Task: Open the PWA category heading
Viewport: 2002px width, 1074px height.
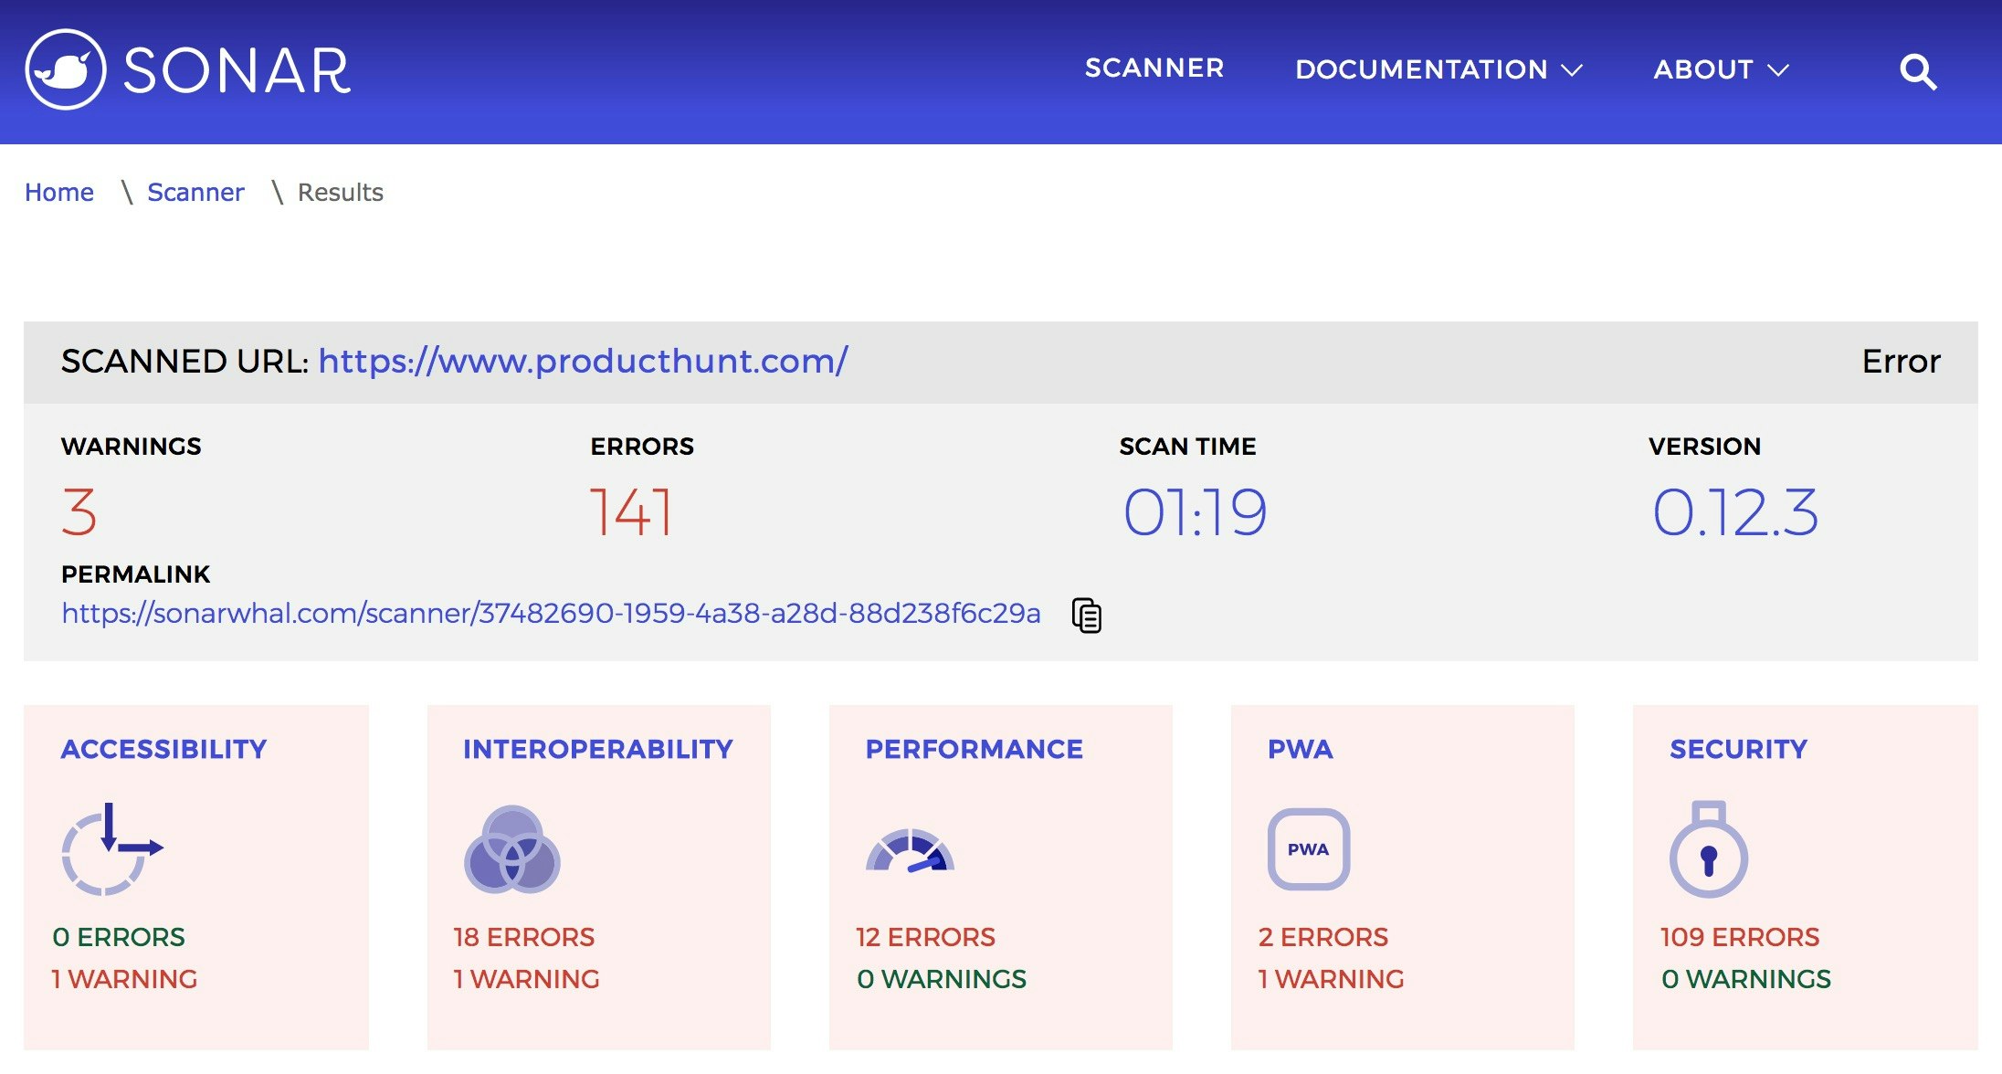Action: coord(1301,749)
